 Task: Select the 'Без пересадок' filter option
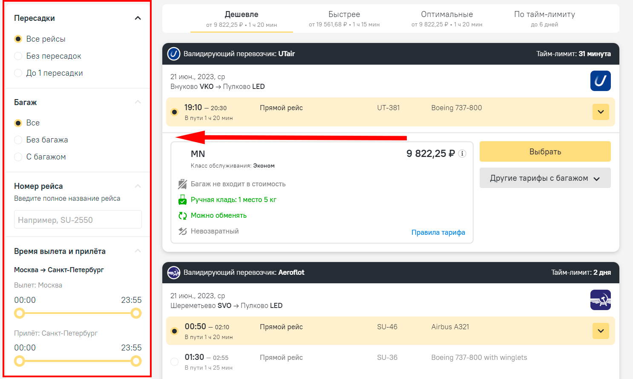click(x=18, y=56)
